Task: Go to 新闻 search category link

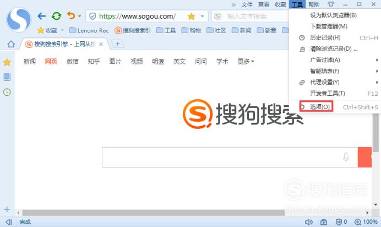Action: click(x=30, y=62)
